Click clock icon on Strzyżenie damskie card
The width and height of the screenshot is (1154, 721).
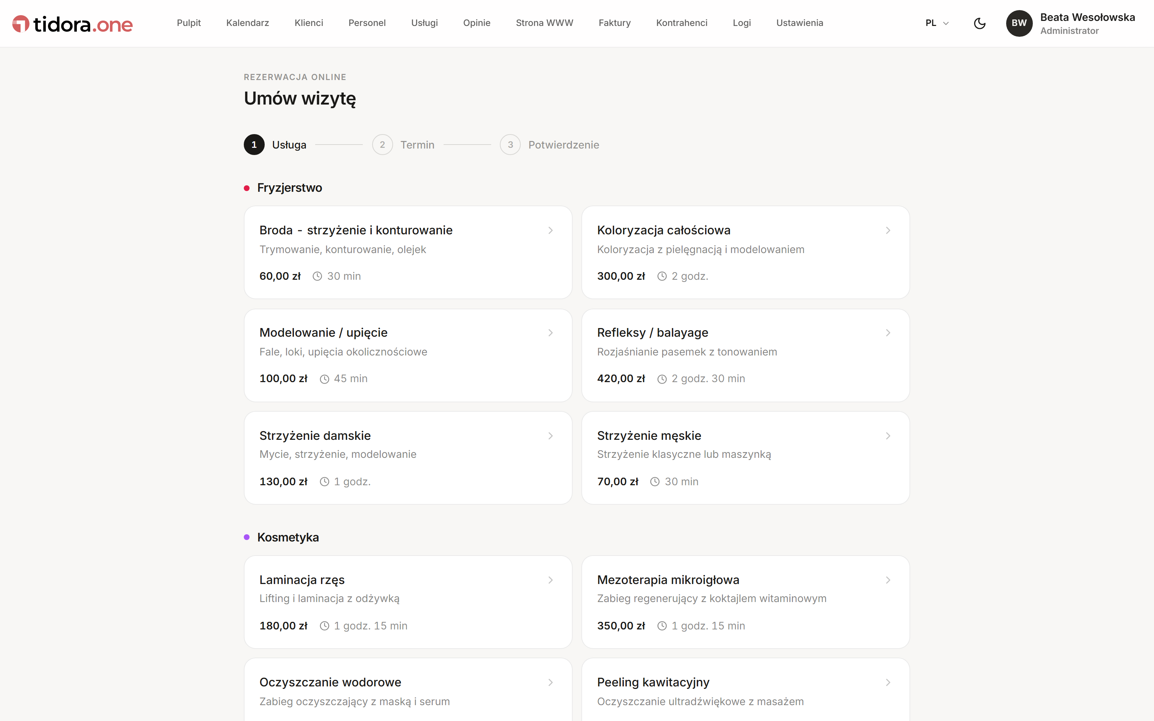(324, 482)
